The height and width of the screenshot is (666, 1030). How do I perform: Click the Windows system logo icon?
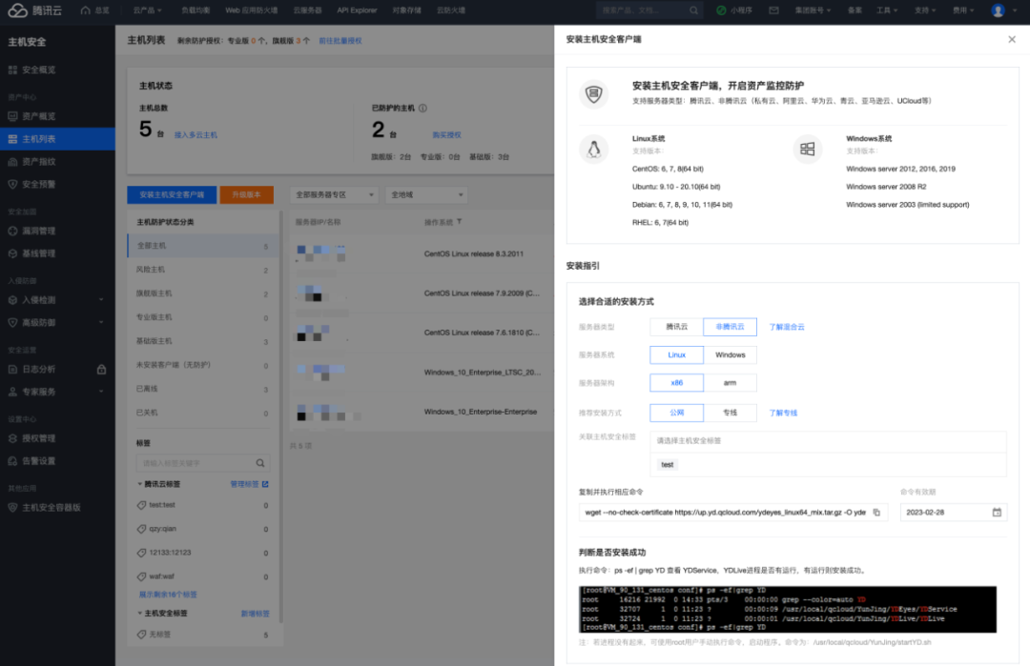coord(808,149)
